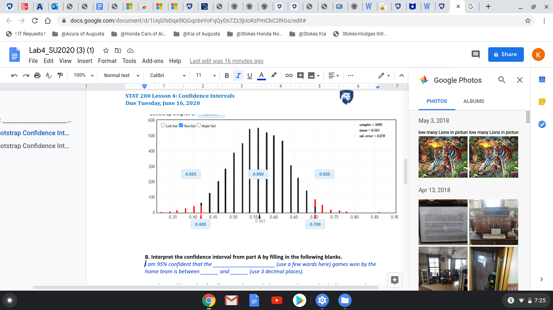This screenshot has width=553, height=310.
Task: Add a comment with the comment icon
Action: click(x=300, y=75)
